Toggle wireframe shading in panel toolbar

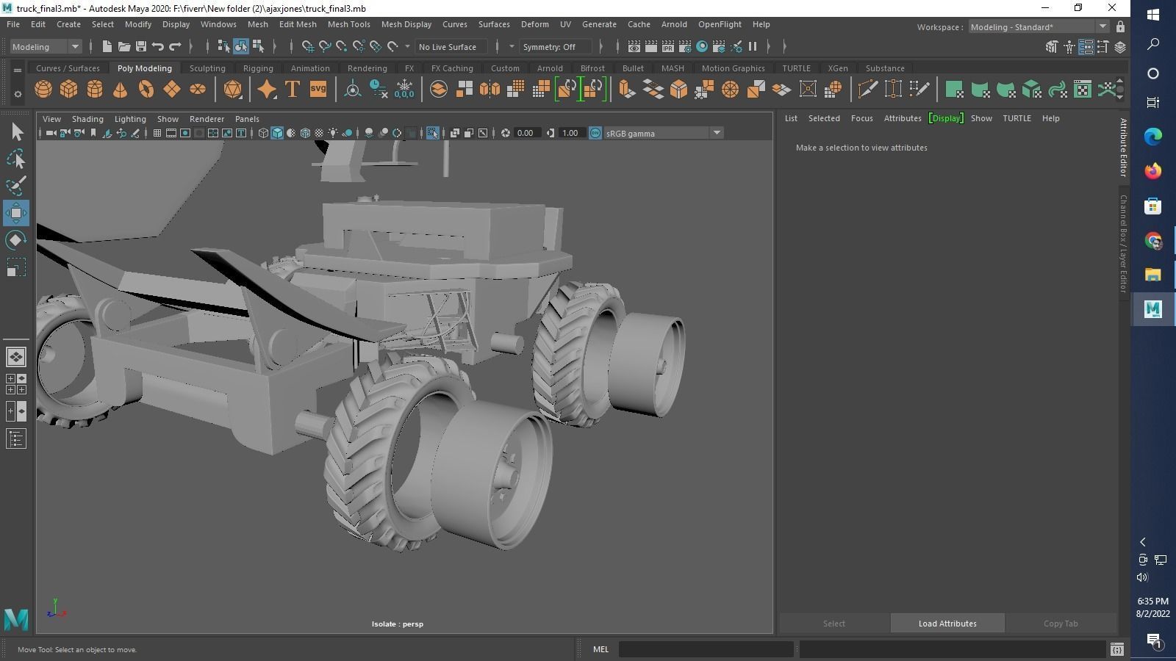[263, 133]
